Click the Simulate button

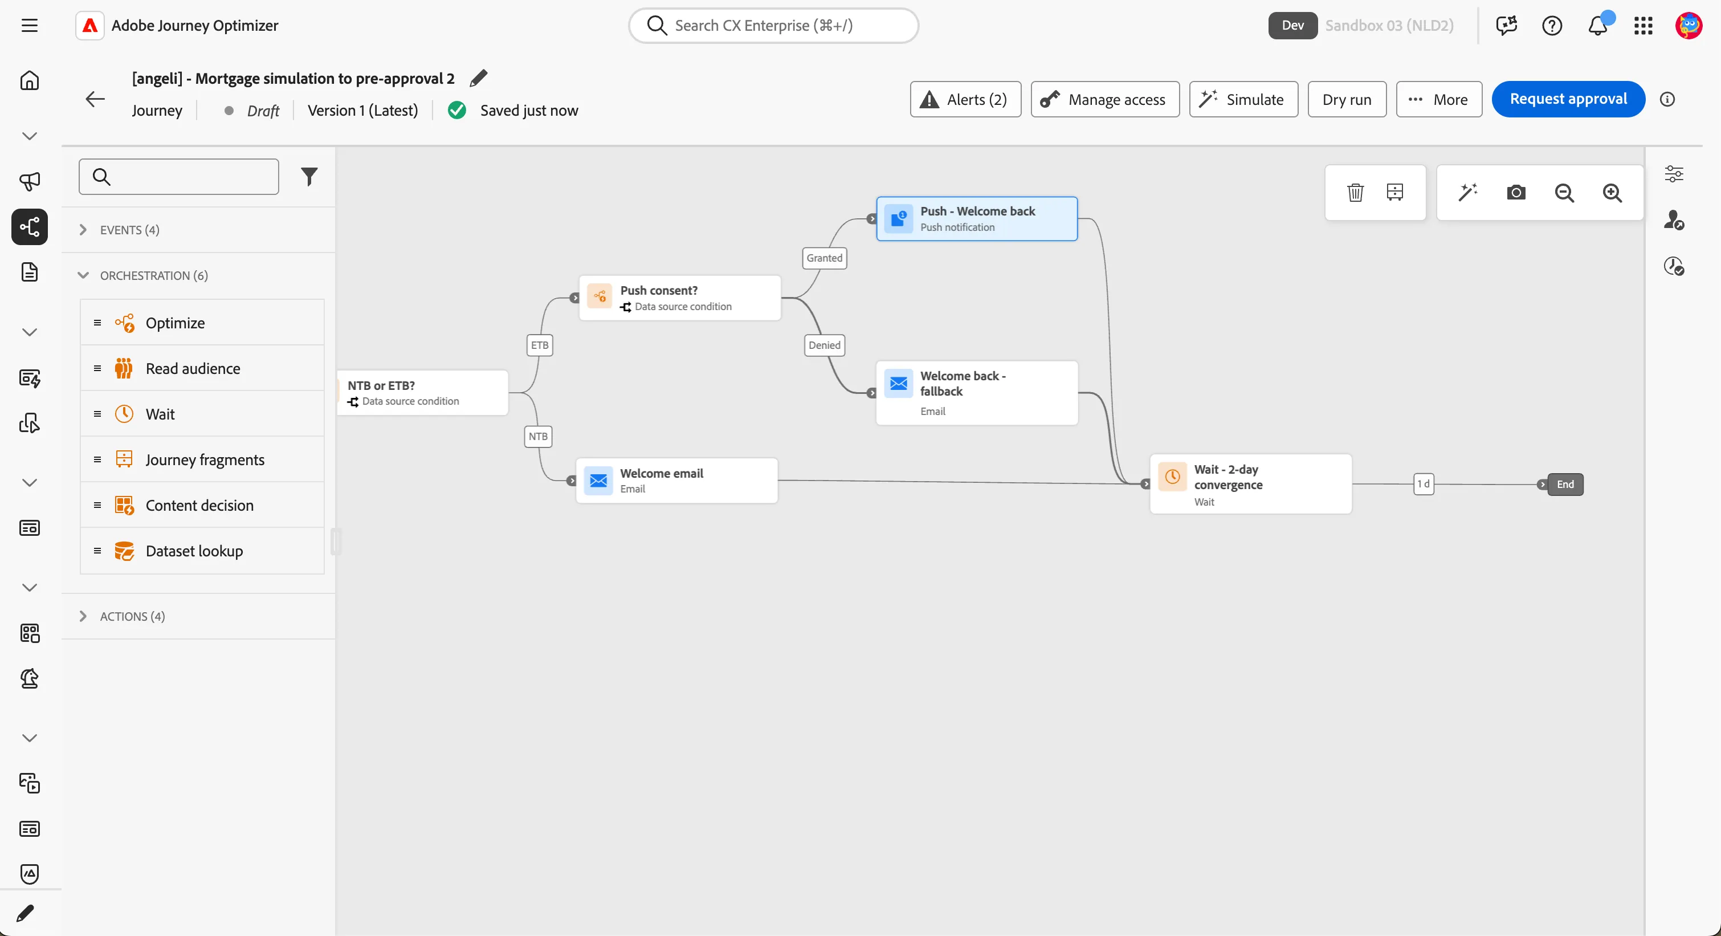(x=1243, y=100)
